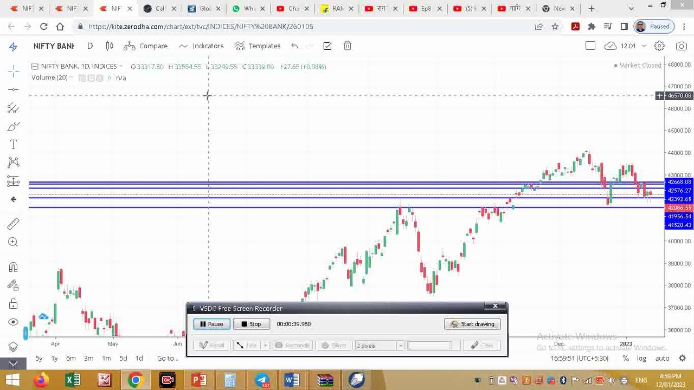The height and width of the screenshot is (390, 694).
Task: Open the Indicators menu
Action: (x=201, y=46)
